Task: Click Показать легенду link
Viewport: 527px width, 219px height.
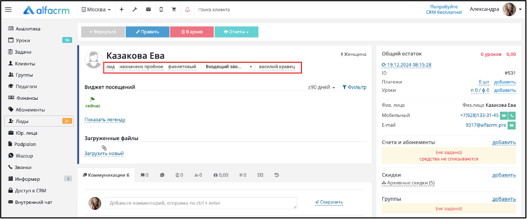Action: pyautogui.click(x=105, y=120)
